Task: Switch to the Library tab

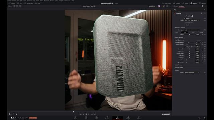Action: coord(176,6)
